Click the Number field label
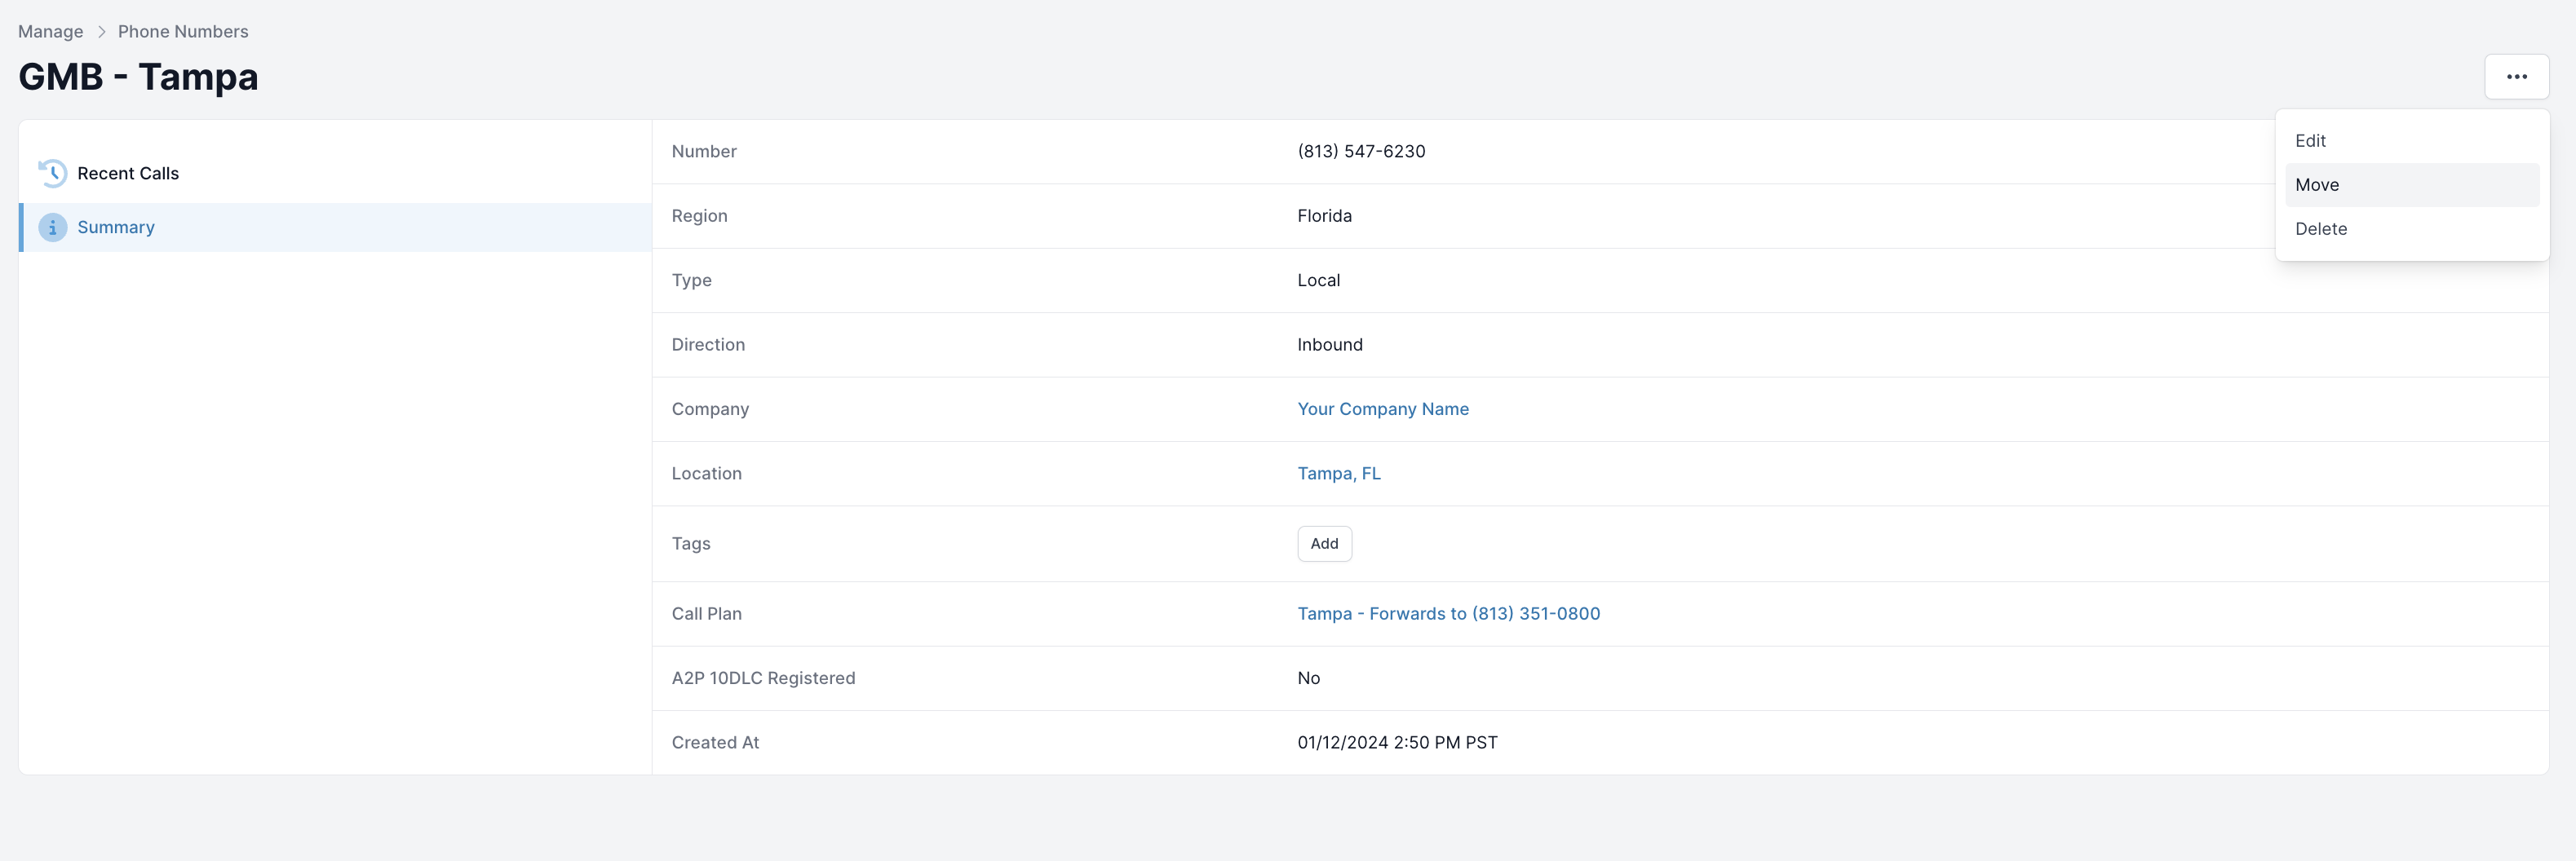Screen dimensions: 2576x861 [704, 151]
